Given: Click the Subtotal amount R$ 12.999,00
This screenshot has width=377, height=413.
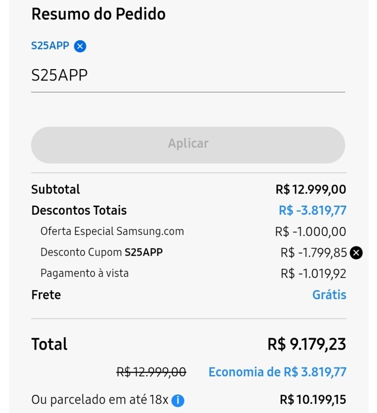Looking at the screenshot, I should [310, 189].
